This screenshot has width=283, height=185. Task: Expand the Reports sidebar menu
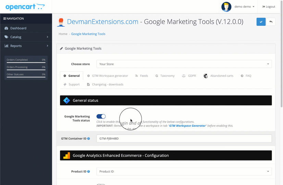click(x=26, y=46)
